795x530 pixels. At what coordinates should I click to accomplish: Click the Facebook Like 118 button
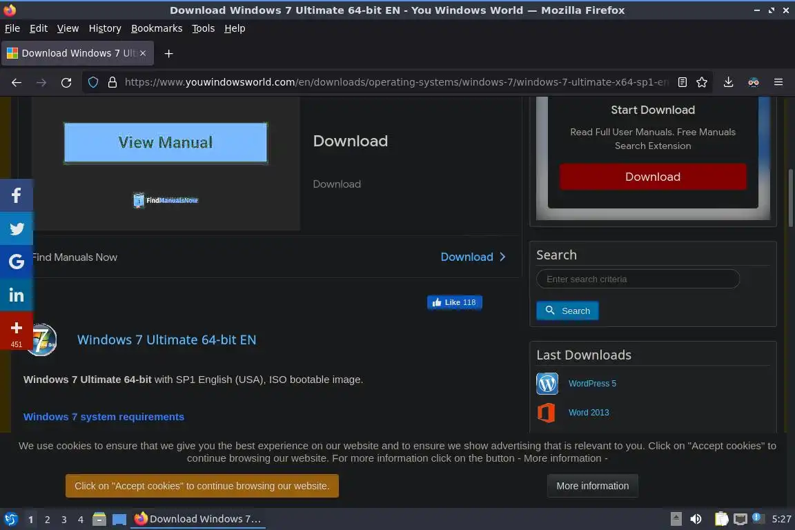pos(455,302)
